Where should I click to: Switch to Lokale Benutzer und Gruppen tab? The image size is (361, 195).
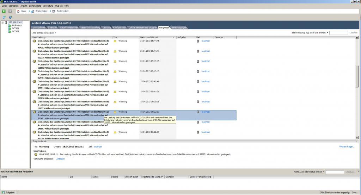[x=143, y=27]
